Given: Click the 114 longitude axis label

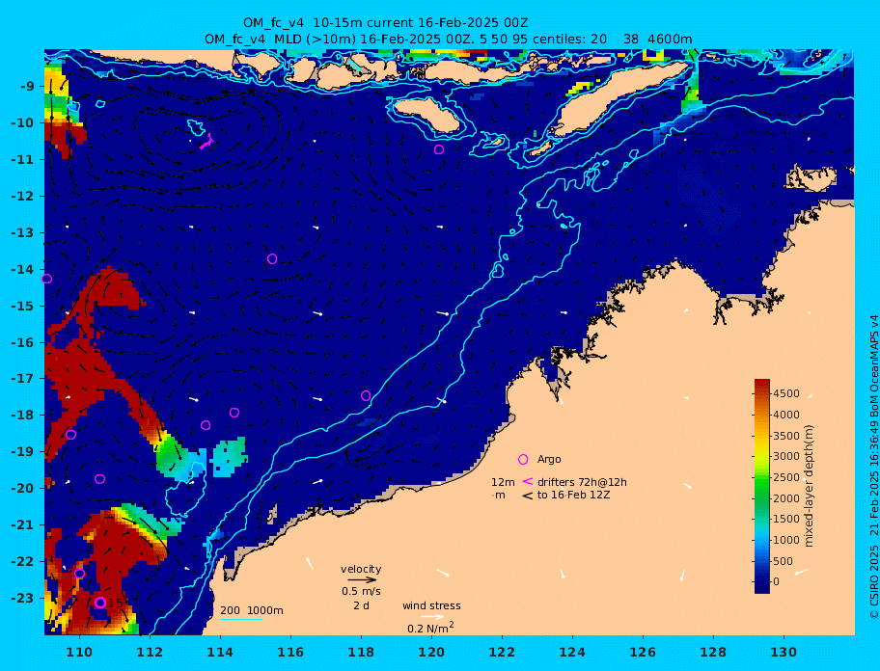Looking at the screenshot, I should pyautogui.click(x=220, y=652).
